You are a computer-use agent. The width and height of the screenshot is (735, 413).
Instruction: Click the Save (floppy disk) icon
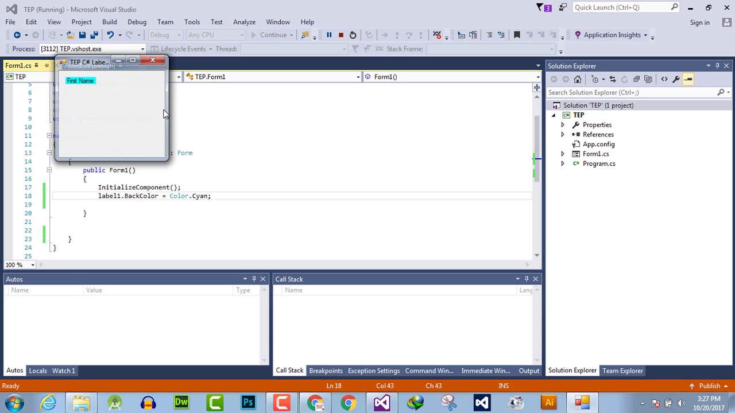[x=83, y=35]
